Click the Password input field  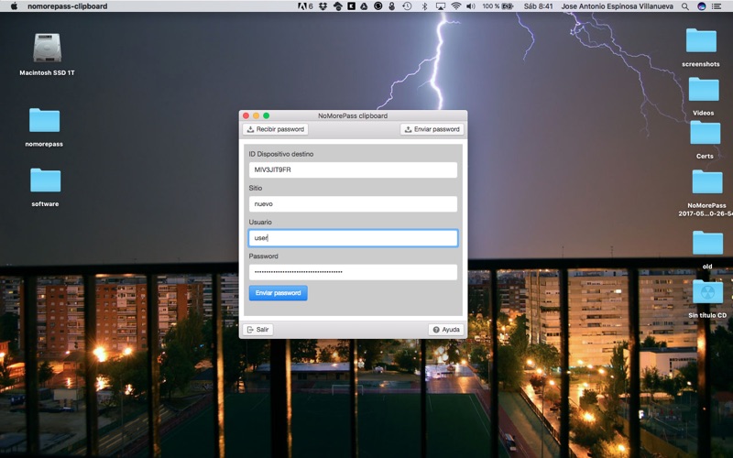point(353,272)
